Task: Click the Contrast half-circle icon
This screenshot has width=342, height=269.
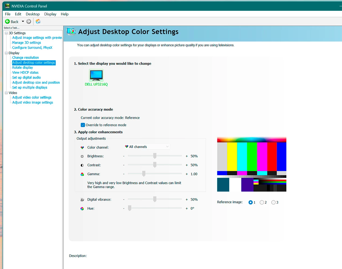Action: pyautogui.click(x=82, y=165)
